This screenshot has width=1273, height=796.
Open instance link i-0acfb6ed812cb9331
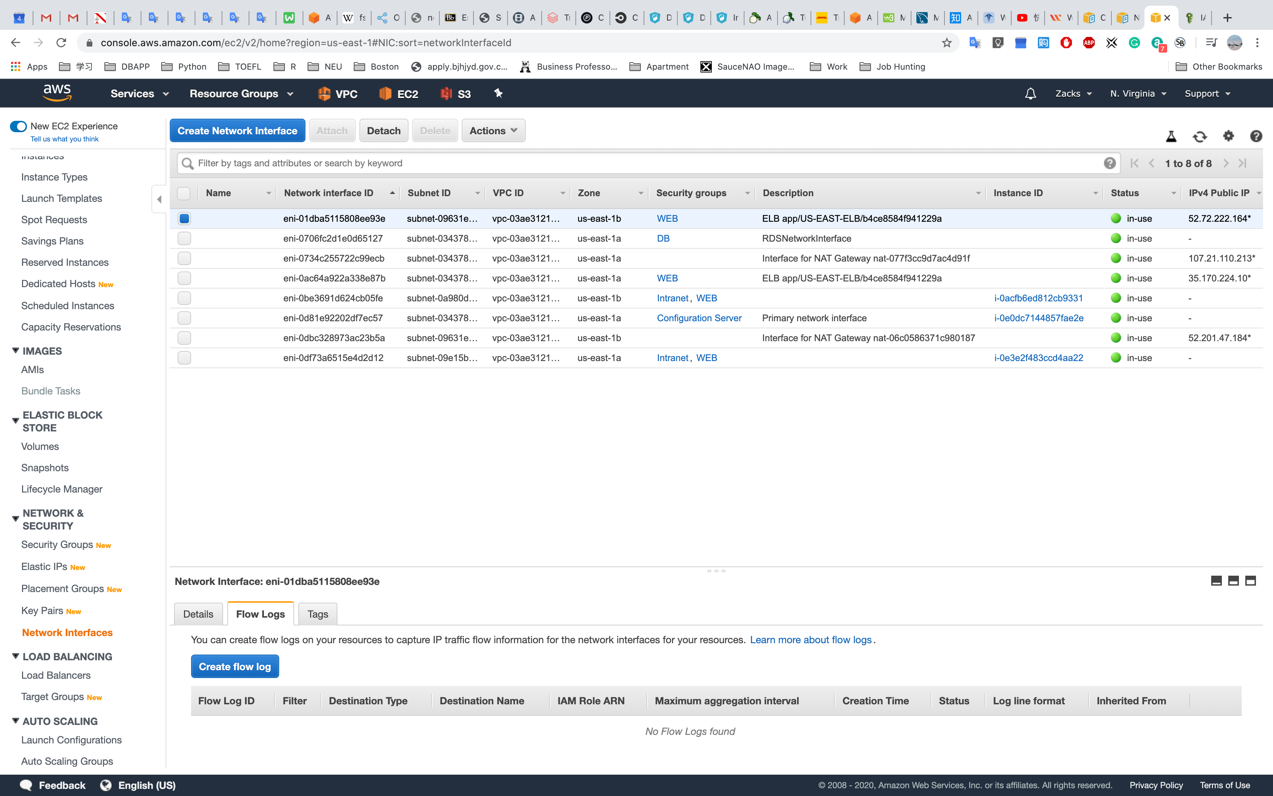pos(1038,298)
